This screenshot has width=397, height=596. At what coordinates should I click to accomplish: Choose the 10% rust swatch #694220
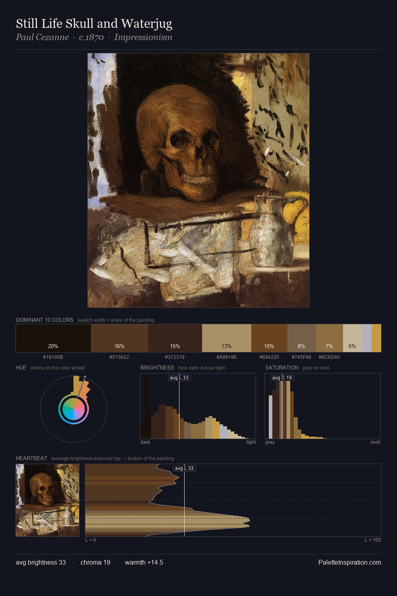pyautogui.click(x=269, y=338)
